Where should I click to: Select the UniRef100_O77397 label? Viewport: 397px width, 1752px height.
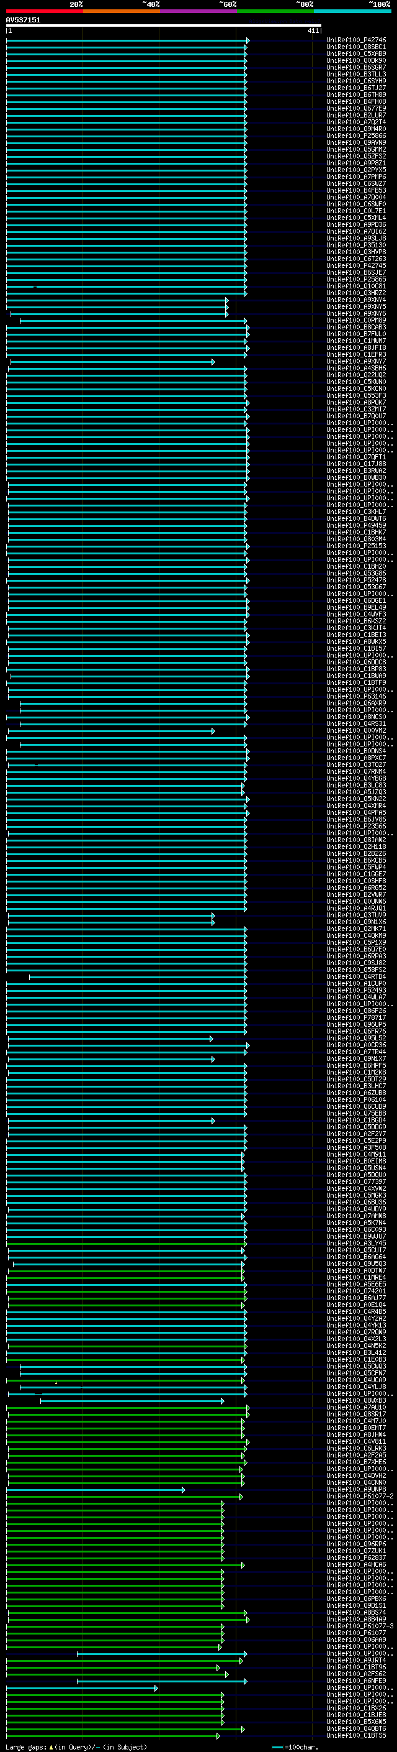tap(356, 1181)
